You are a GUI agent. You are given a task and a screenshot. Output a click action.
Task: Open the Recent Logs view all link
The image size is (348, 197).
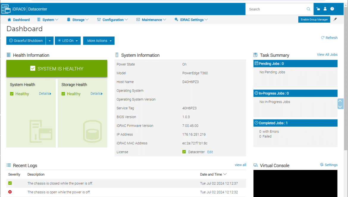click(240, 165)
